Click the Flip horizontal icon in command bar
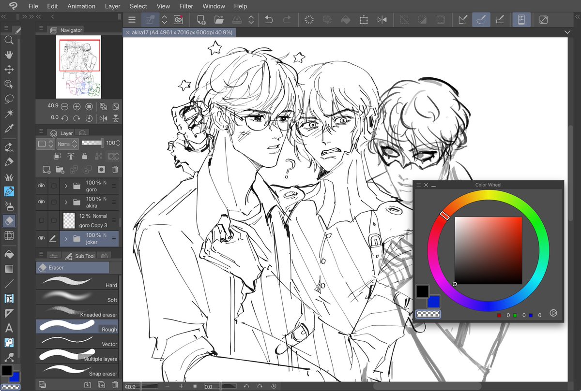This screenshot has height=391, width=581. tap(382, 20)
